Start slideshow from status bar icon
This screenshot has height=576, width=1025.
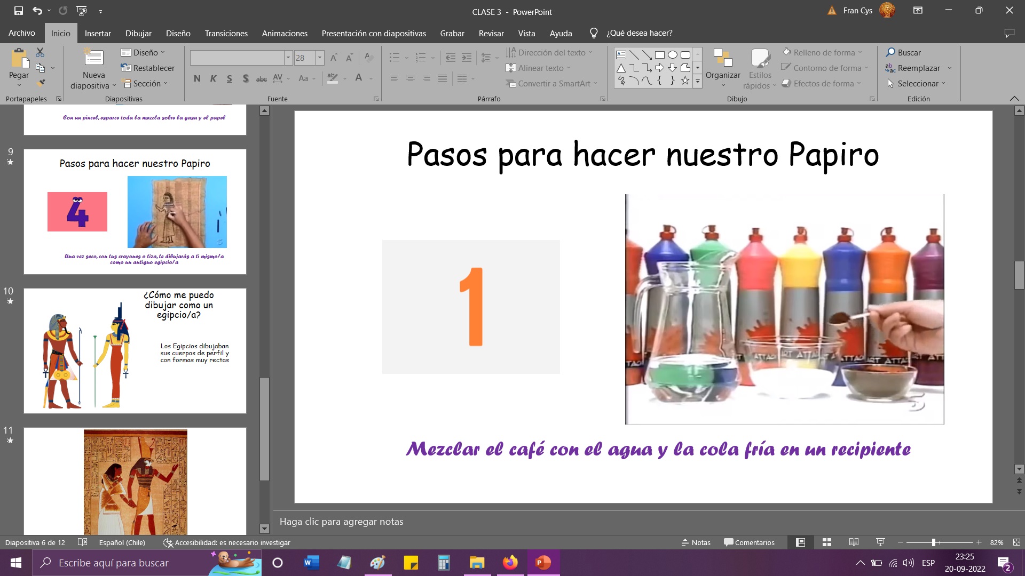pyautogui.click(x=880, y=542)
